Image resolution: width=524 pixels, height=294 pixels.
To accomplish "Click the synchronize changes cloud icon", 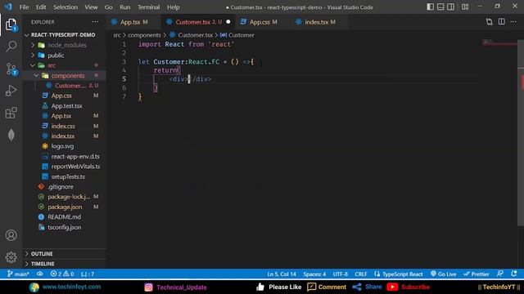I will click(x=40, y=274).
